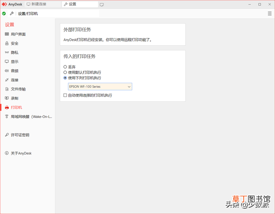Click the red 设置 sidebar heading
Viewport: 275px width, 214px height.
point(9,25)
